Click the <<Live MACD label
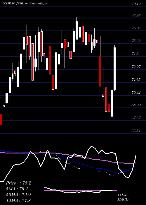 pyautogui.click(x=123, y=197)
